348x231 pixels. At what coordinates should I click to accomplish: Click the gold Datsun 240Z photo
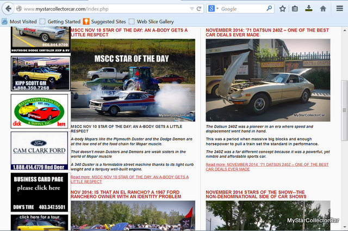[268, 80]
